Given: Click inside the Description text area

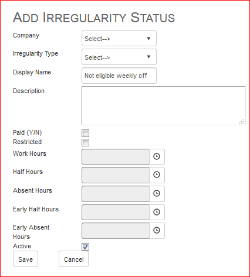Looking at the screenshot, I should [x=164, y=105].
